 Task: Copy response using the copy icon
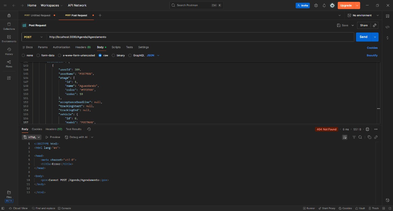click(x=369, y=137)
